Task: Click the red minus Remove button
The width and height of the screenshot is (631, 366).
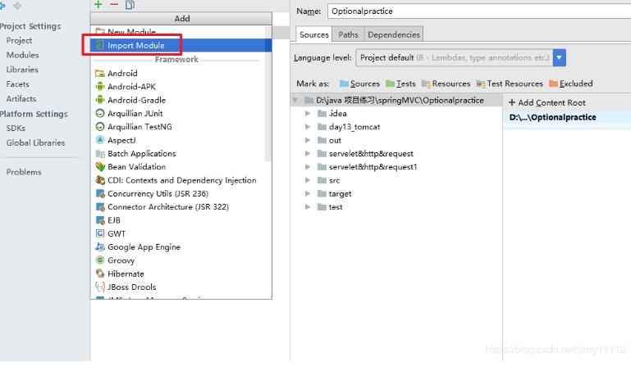Action: [114, 4]
